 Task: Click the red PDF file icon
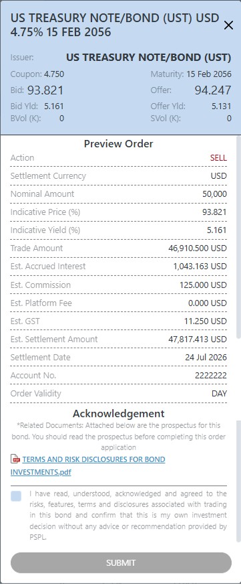pos(15,459)
